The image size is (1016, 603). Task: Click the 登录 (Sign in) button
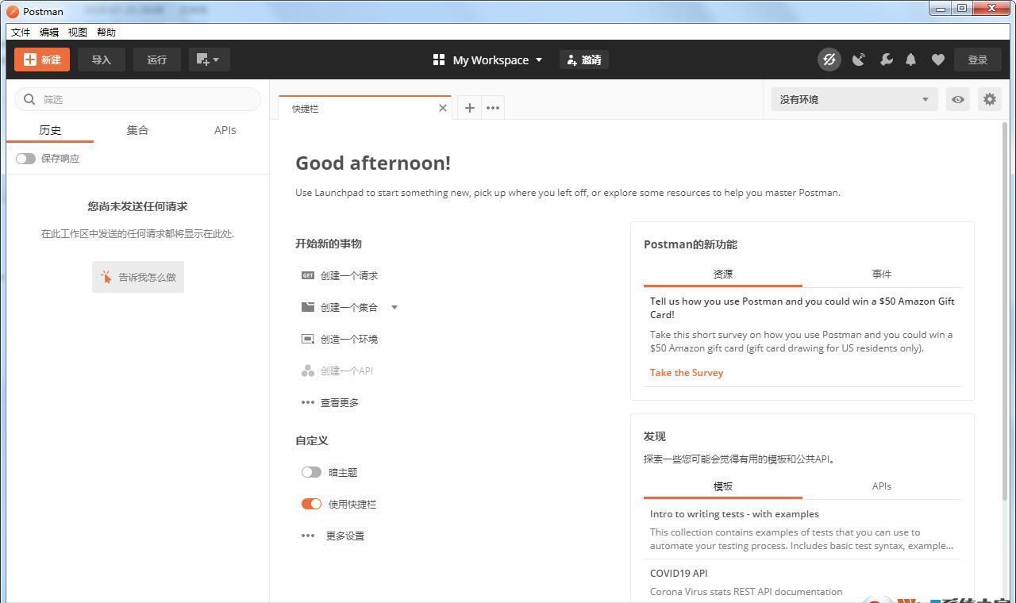pos(978,60)
